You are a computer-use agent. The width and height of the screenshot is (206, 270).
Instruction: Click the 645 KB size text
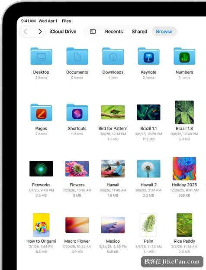point(113,252)
